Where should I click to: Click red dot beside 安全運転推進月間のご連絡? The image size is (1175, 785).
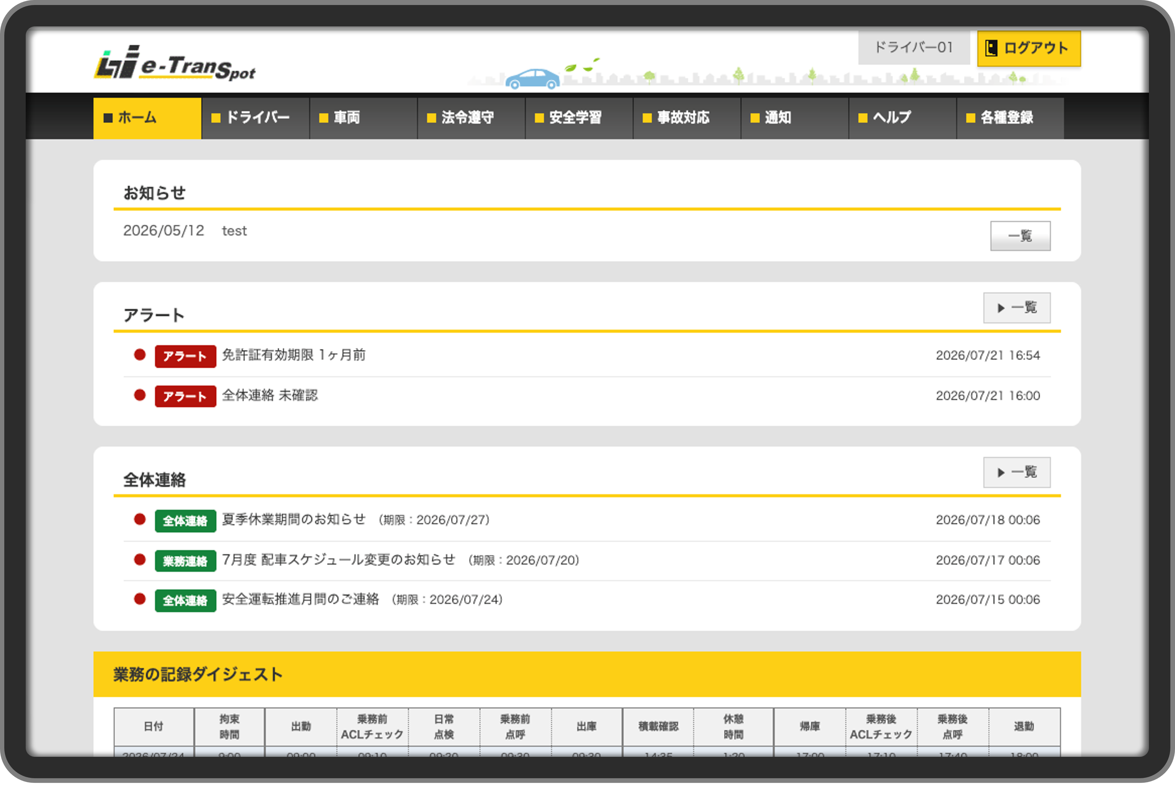[x=140, y=599]
